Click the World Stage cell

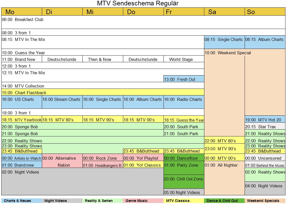[x=184, y=59]
